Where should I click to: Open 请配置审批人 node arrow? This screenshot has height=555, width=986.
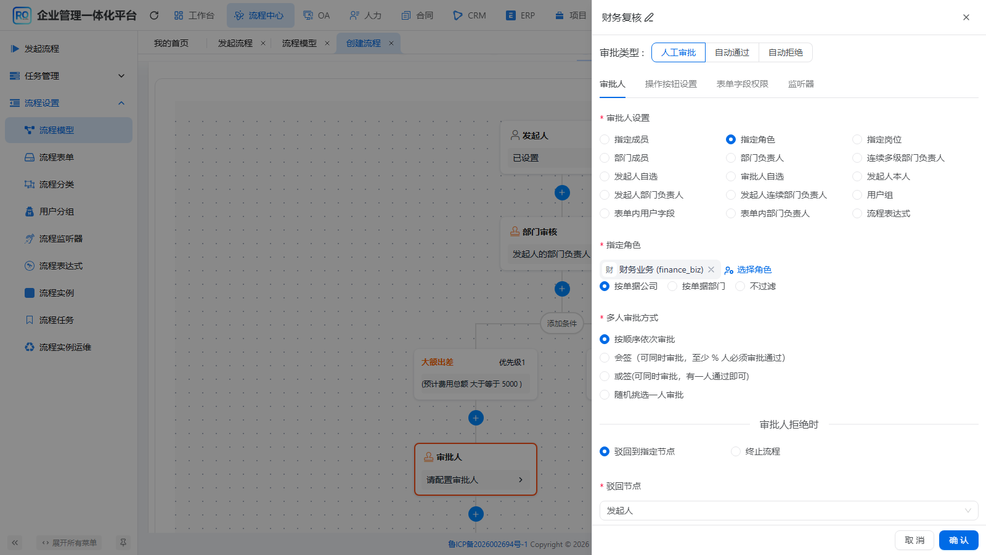(x=521, y=480)
